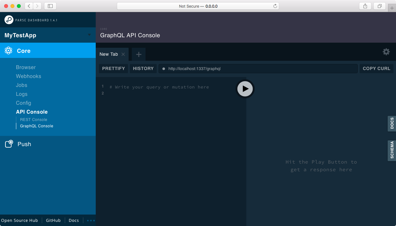Click the HISTORY button
This screenshot has height=226, width=396.
[143, 68]
